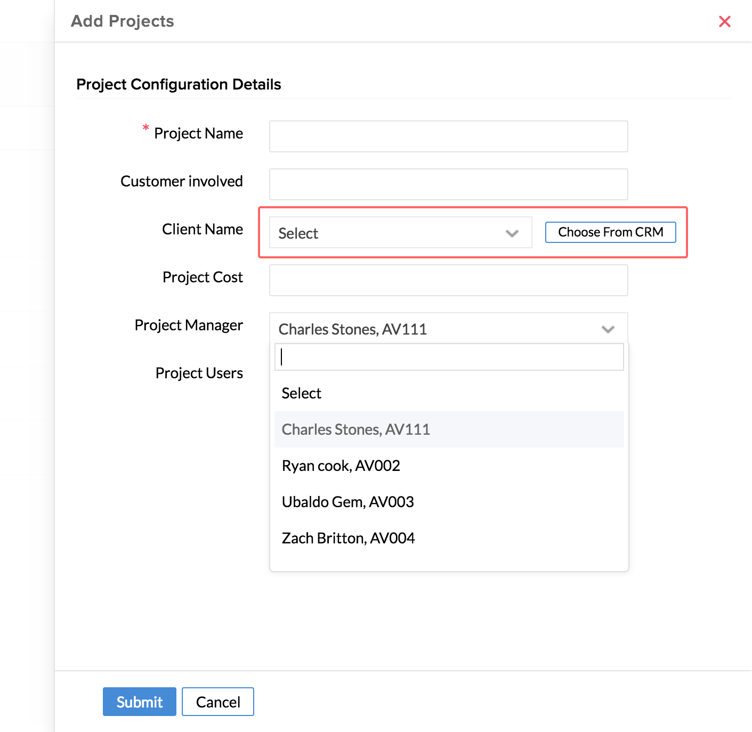The image size is (752, 732).
Task: Click the Project Name field label
Action: pyautogui.click(x=198, y=133)
